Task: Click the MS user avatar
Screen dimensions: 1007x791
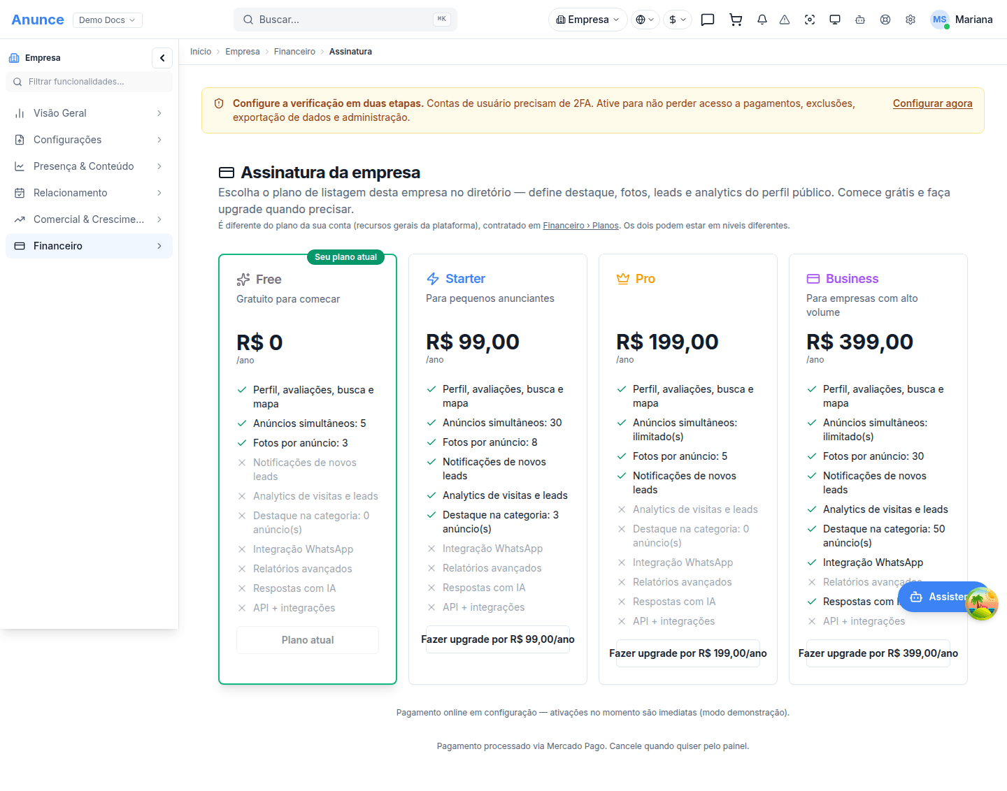Action: click(940, 20)
